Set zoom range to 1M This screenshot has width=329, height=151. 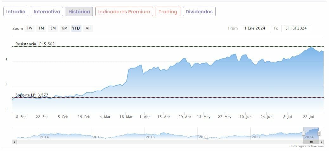(x=41, y=28)
